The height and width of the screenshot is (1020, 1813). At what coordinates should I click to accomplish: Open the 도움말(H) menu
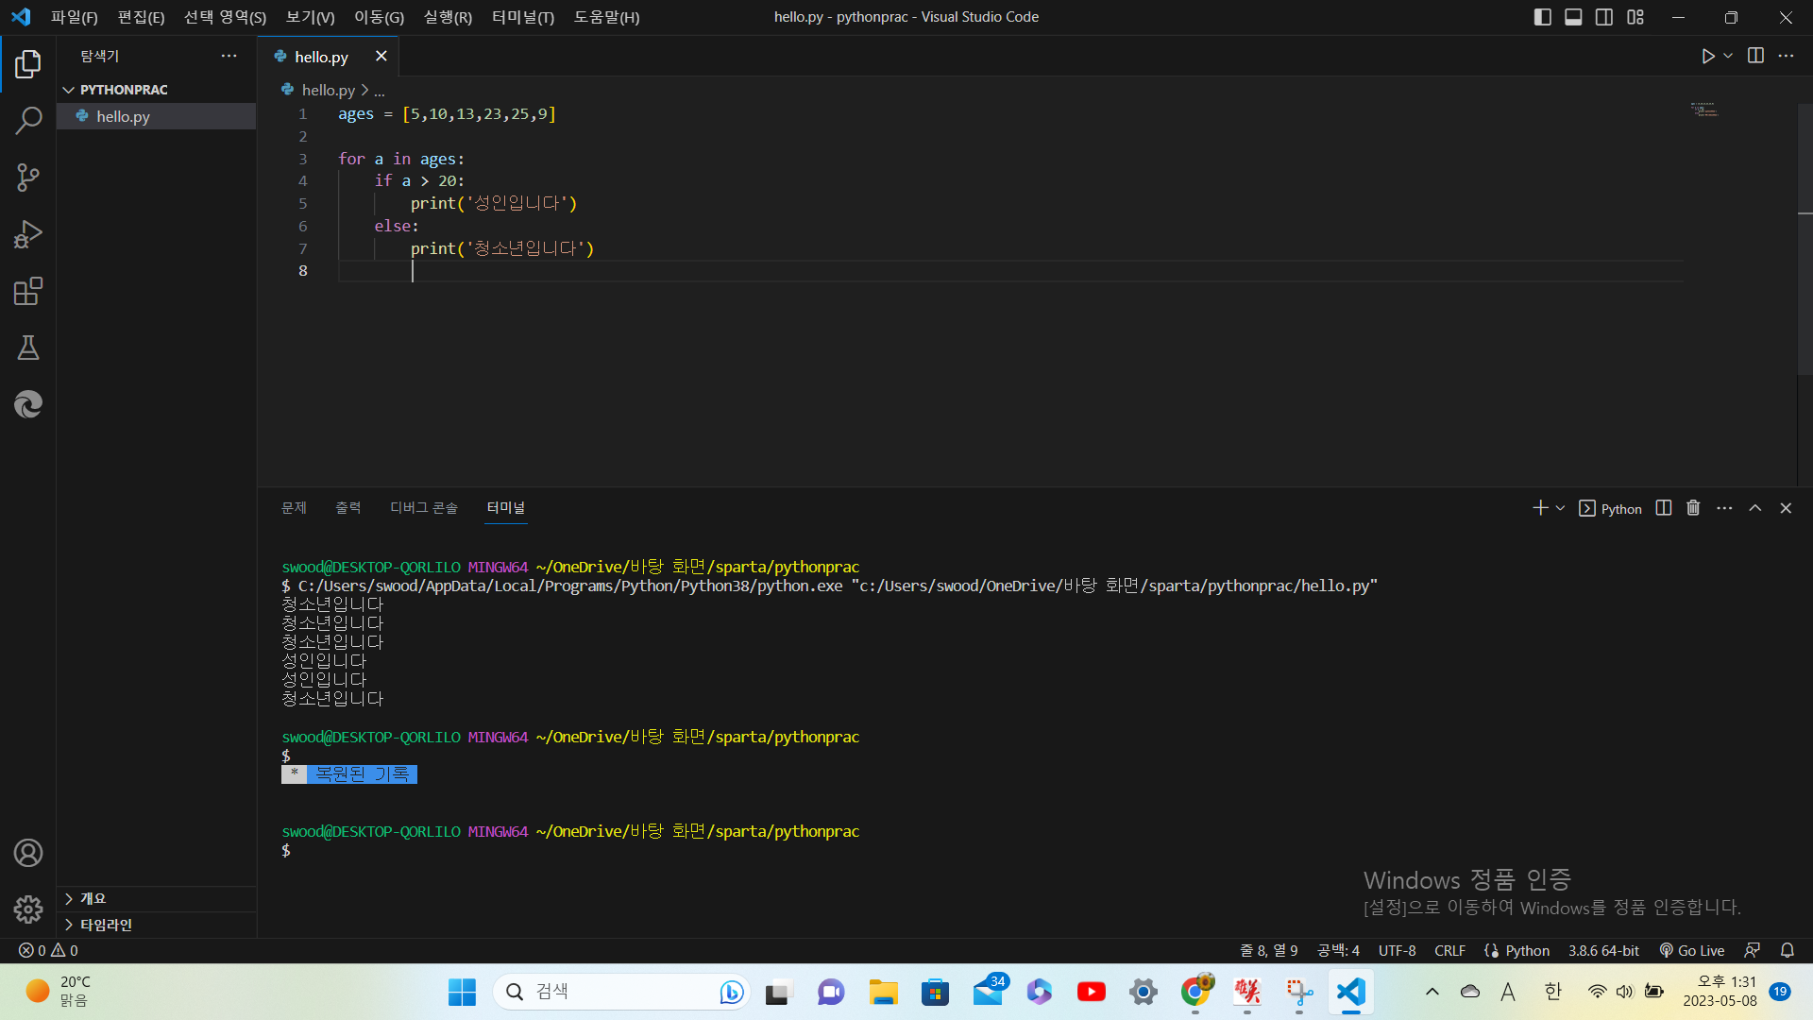[606, 17]
